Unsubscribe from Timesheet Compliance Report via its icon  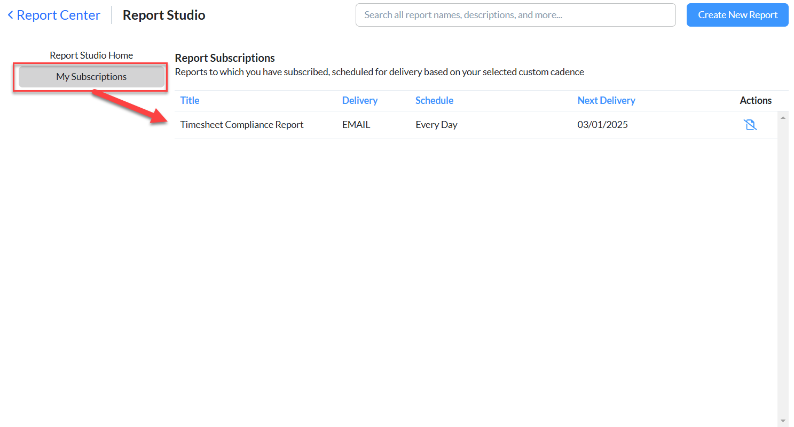pos(750,125)
